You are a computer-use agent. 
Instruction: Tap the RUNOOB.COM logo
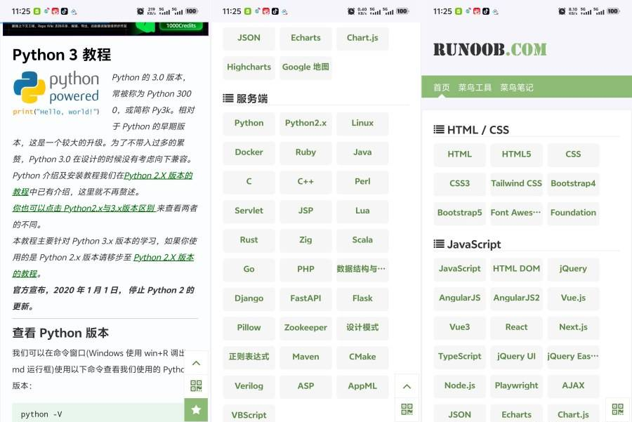pyautogui.click(x=489, y=50)
